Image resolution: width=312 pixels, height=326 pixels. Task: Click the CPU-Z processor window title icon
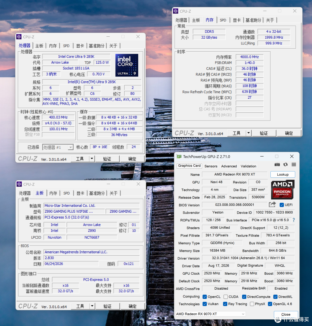(19, 37)
